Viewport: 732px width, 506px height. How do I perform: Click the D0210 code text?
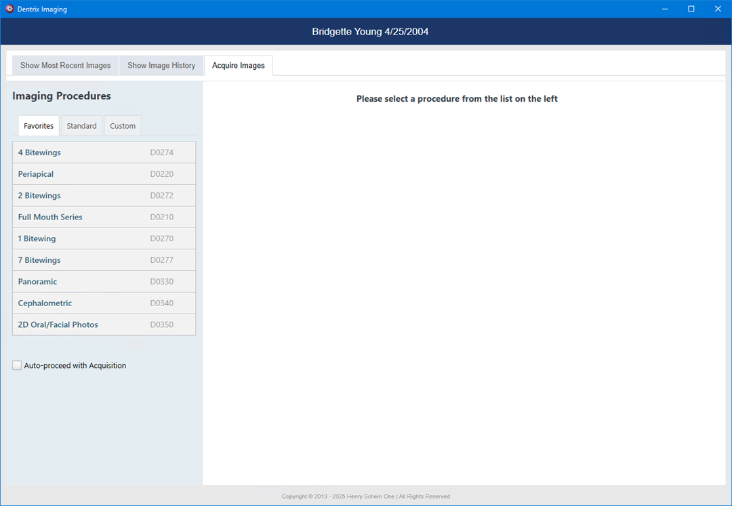[x=161, y=217]
